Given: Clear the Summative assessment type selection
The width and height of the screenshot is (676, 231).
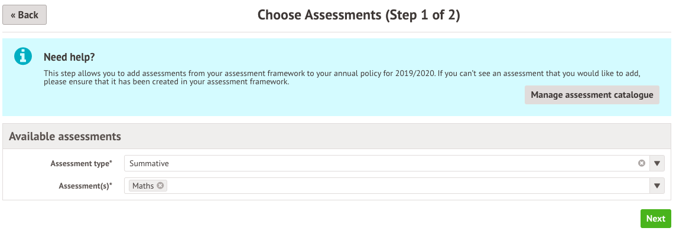Looking at the screenshot, I should (642, 163).
